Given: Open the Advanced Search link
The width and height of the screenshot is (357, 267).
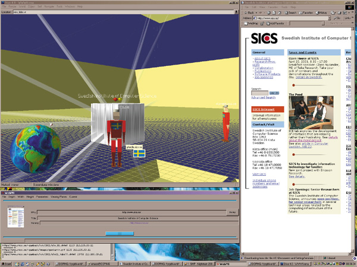Looking at the screenshot, I should [263, 97].
